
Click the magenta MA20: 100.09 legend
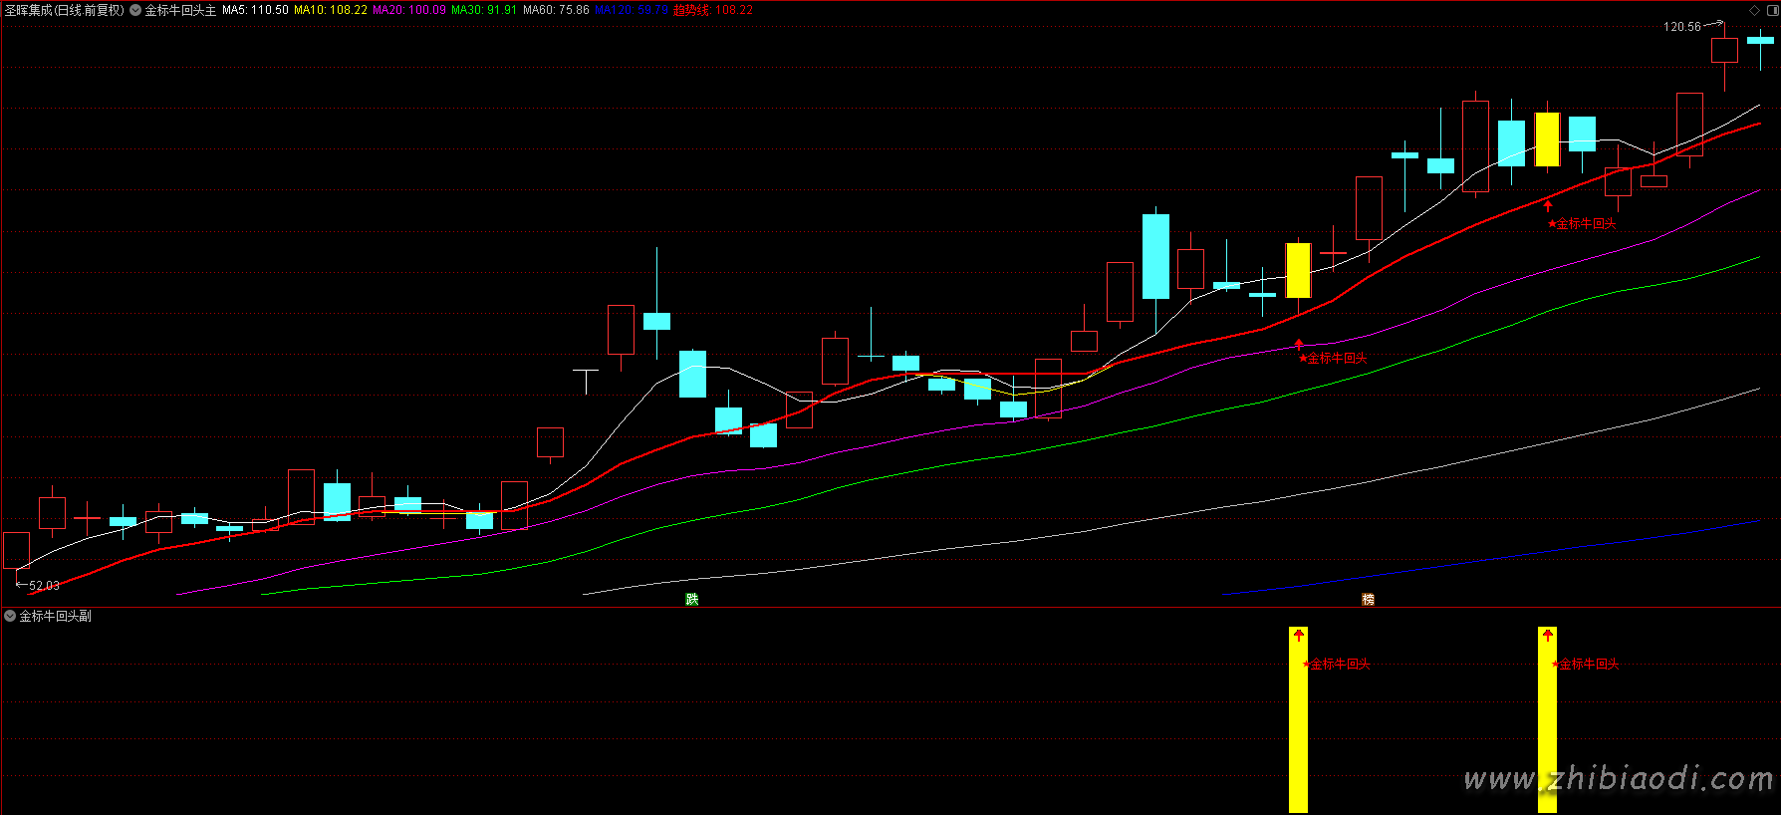pyautogui.click(x=409, y=10)
